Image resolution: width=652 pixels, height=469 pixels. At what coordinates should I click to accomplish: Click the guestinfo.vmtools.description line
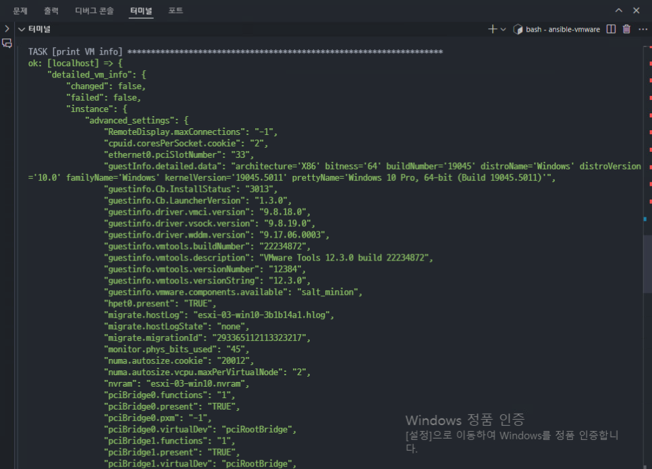click(268, 257)
